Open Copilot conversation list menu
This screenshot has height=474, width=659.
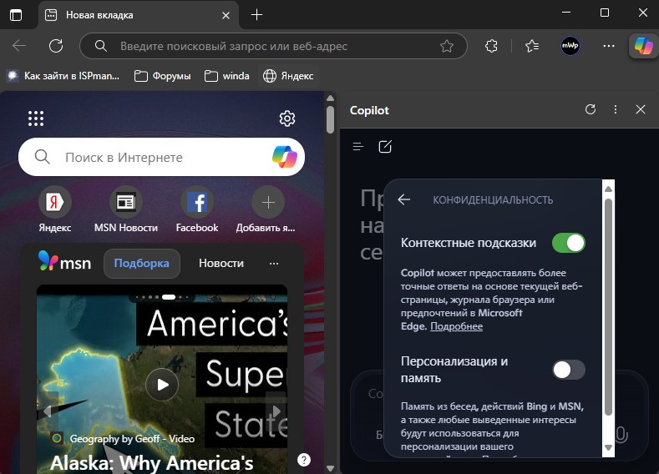(x=358, y=147)
